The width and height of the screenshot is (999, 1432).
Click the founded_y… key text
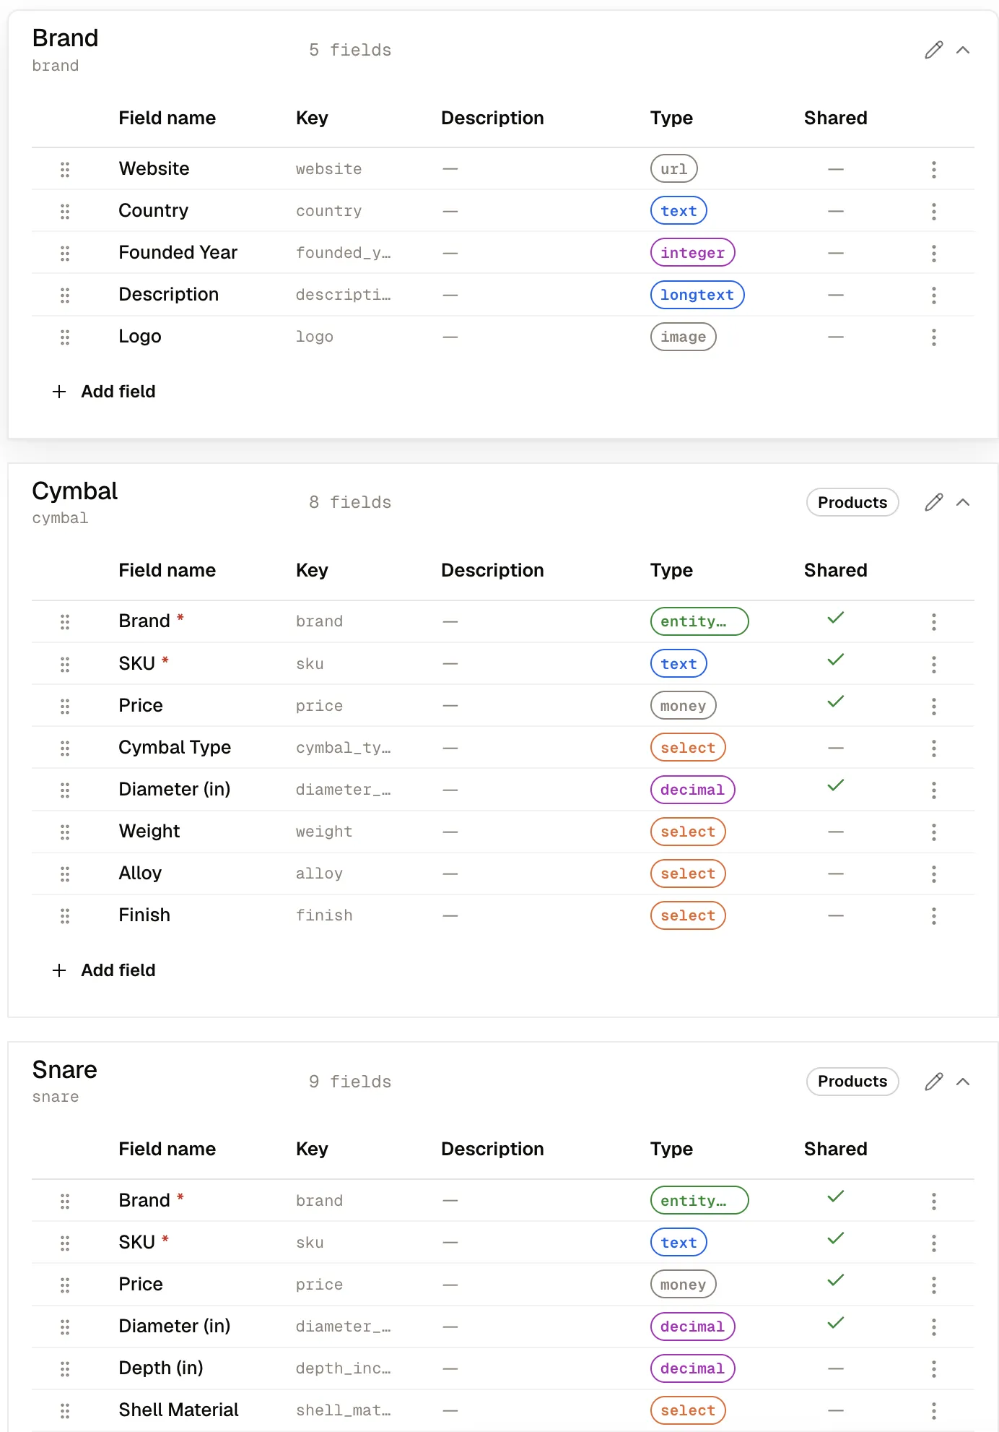coord(344,253)
